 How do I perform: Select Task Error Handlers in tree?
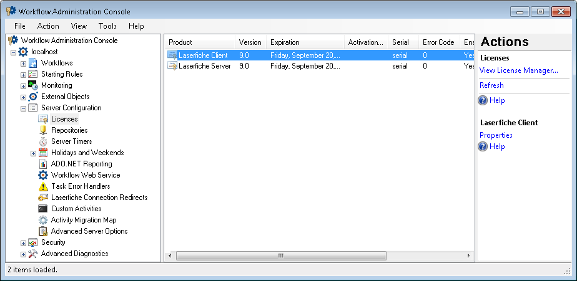(x=81, y=186)
